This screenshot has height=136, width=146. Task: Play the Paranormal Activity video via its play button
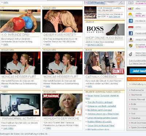pos(36,112)
